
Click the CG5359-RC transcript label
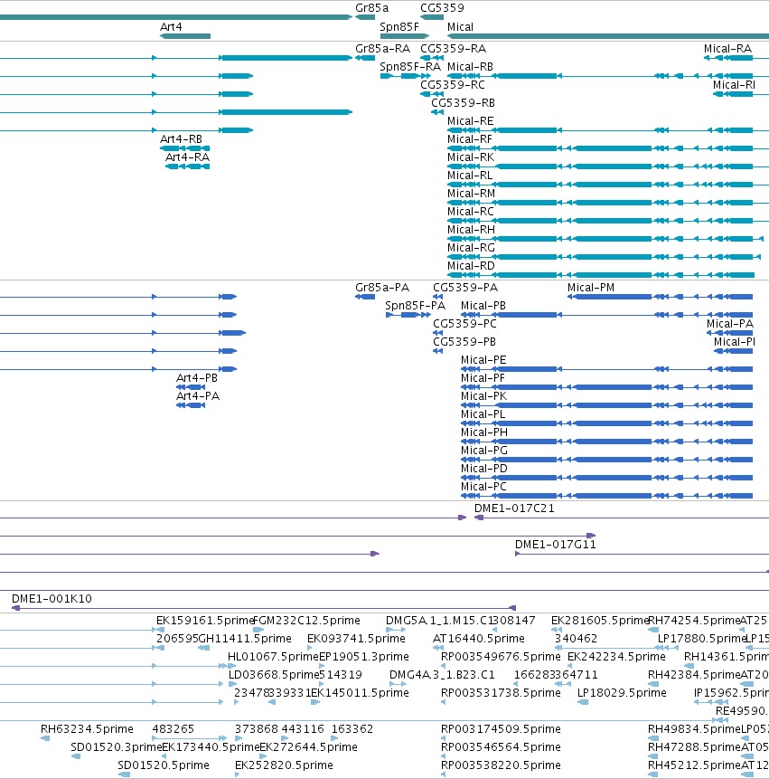tap(453, 85)
